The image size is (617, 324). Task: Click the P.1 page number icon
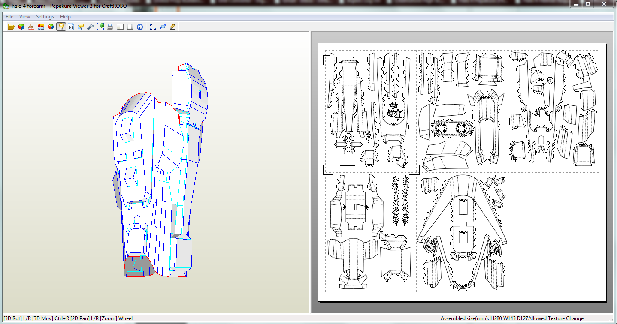[71, 27]
